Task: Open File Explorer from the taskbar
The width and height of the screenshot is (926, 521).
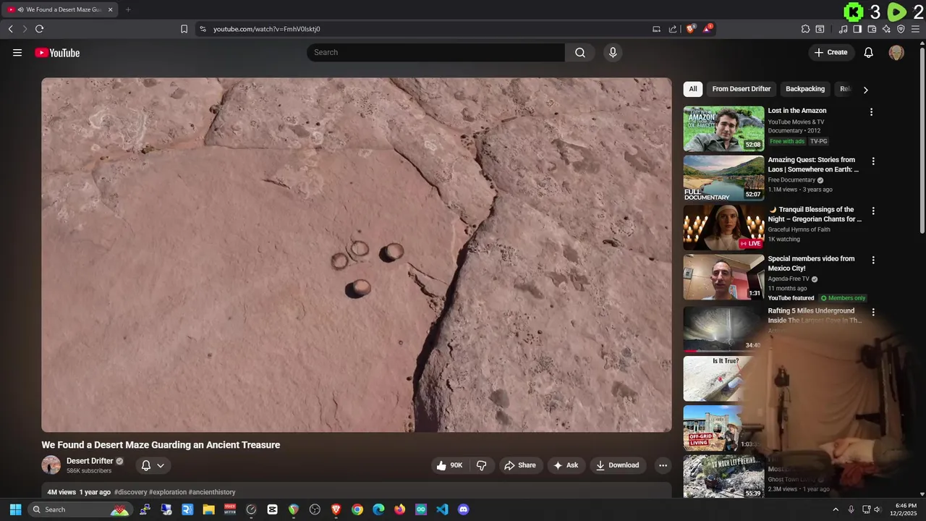Action: (x=208, y=509)
